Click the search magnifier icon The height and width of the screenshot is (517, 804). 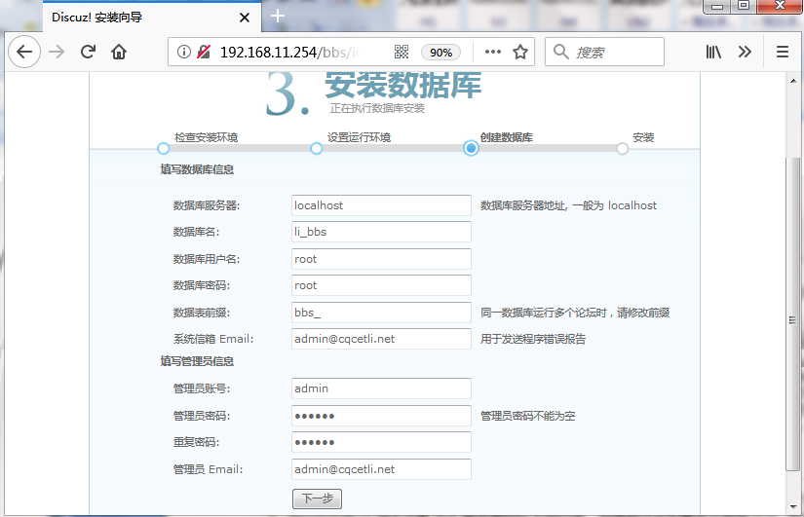click(561, 52)
